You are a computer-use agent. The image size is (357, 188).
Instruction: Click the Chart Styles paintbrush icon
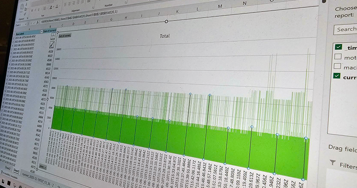(52, 43)
